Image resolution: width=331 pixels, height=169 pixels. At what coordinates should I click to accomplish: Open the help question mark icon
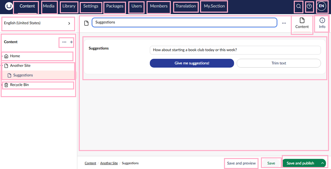pos(309,6)
